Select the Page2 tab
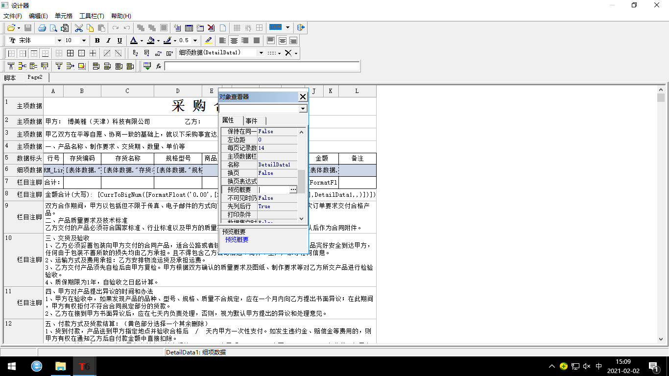 [x=35, y=77]
